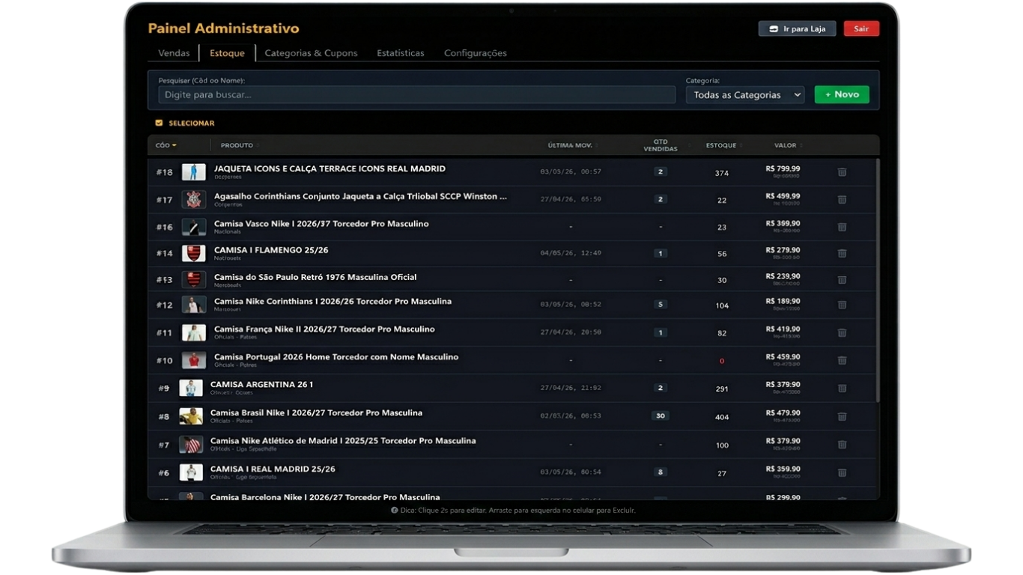Click date 04/05/26, 12:49 cell
1023x575 pixels.
pos(571,253)
